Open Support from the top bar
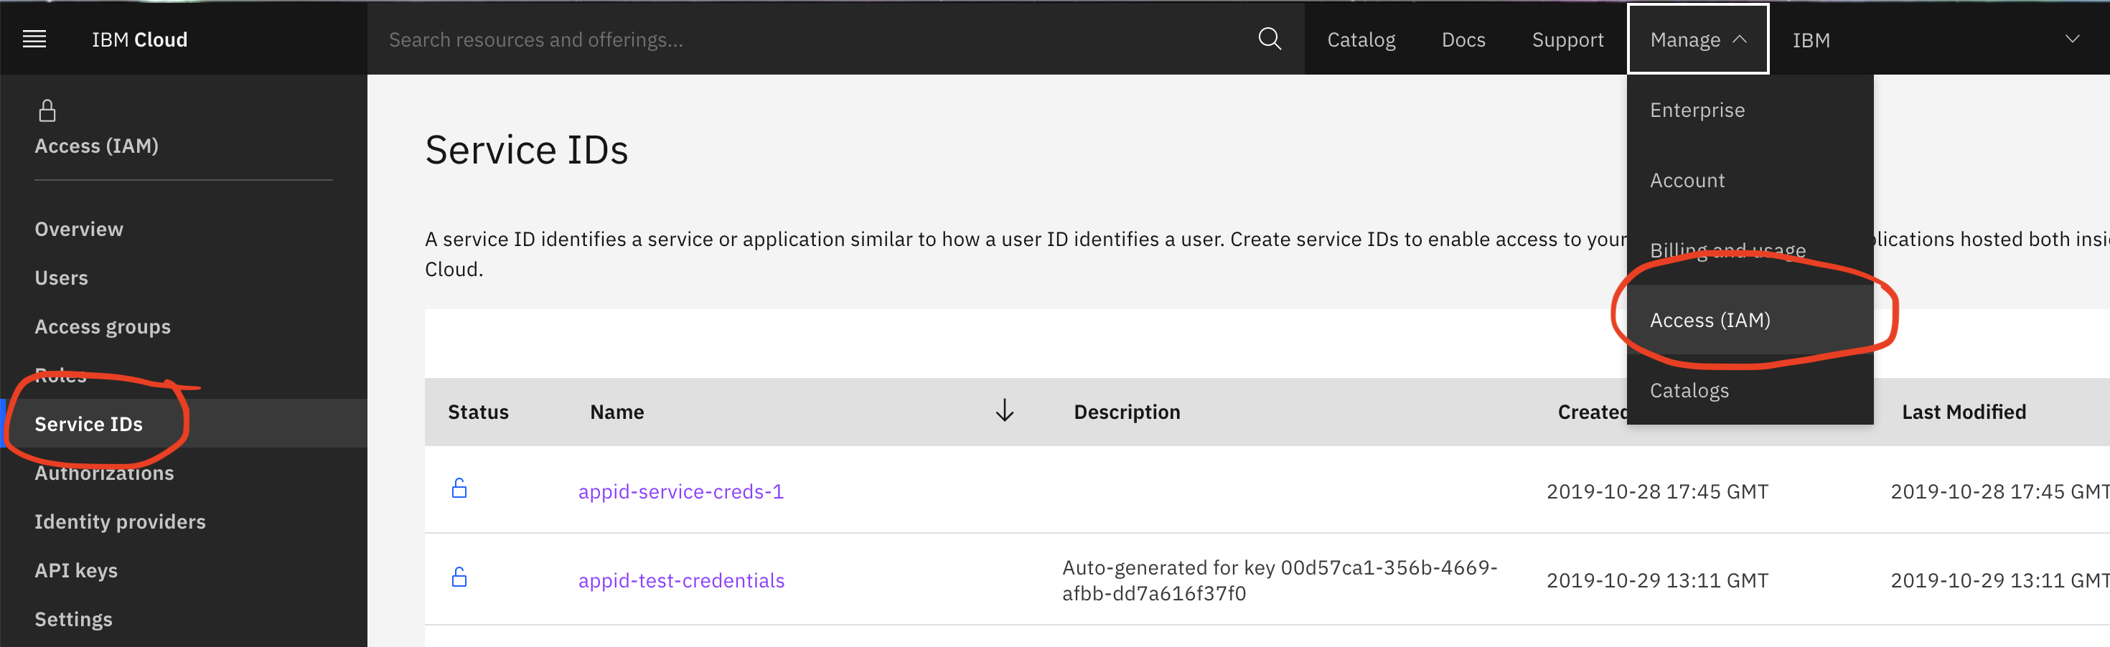The image size is (2110, 647). coord(1567,40)
